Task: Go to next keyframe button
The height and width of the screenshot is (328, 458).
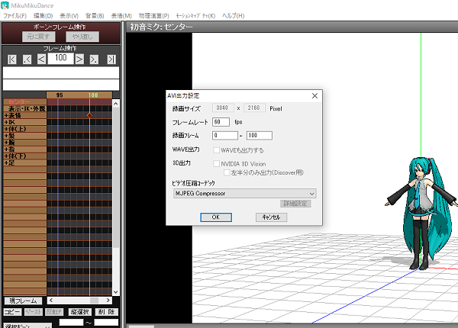Action: point(94,59)
